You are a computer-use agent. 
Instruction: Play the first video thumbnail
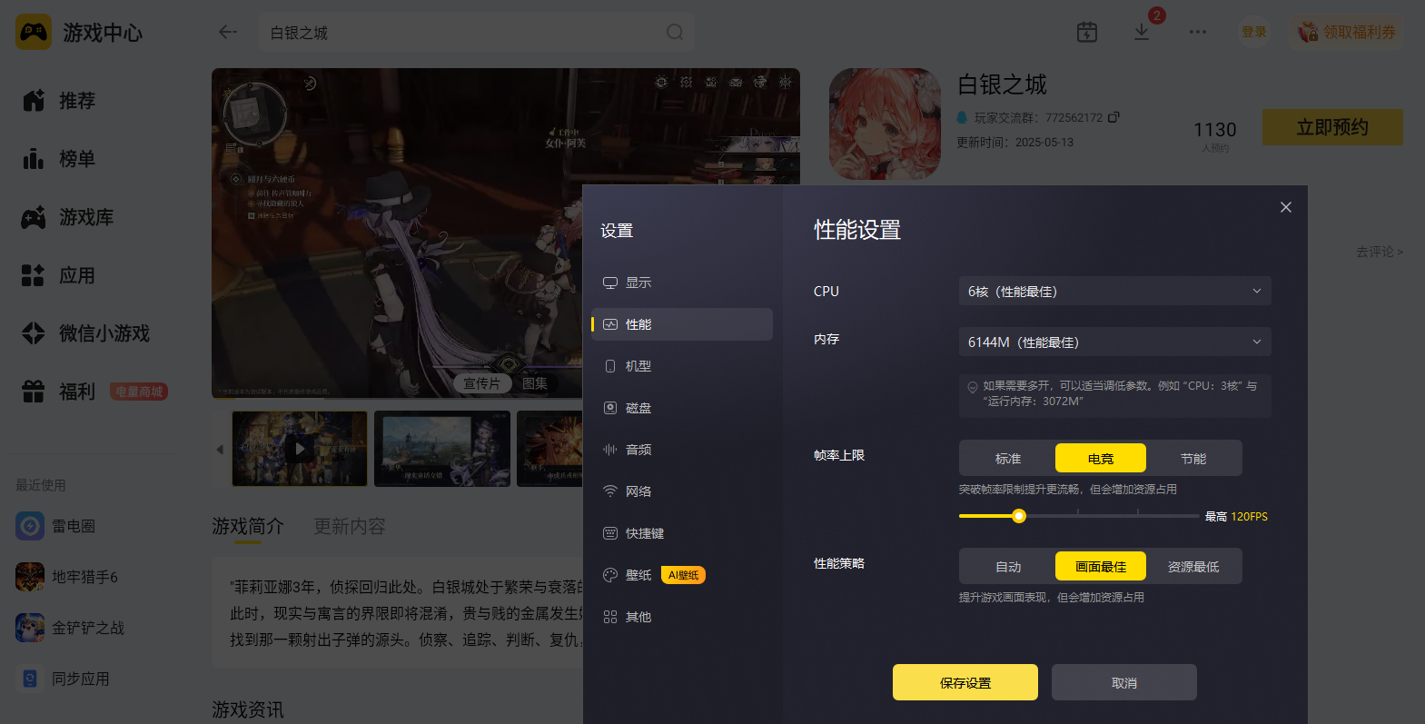[x=300, y=449]
